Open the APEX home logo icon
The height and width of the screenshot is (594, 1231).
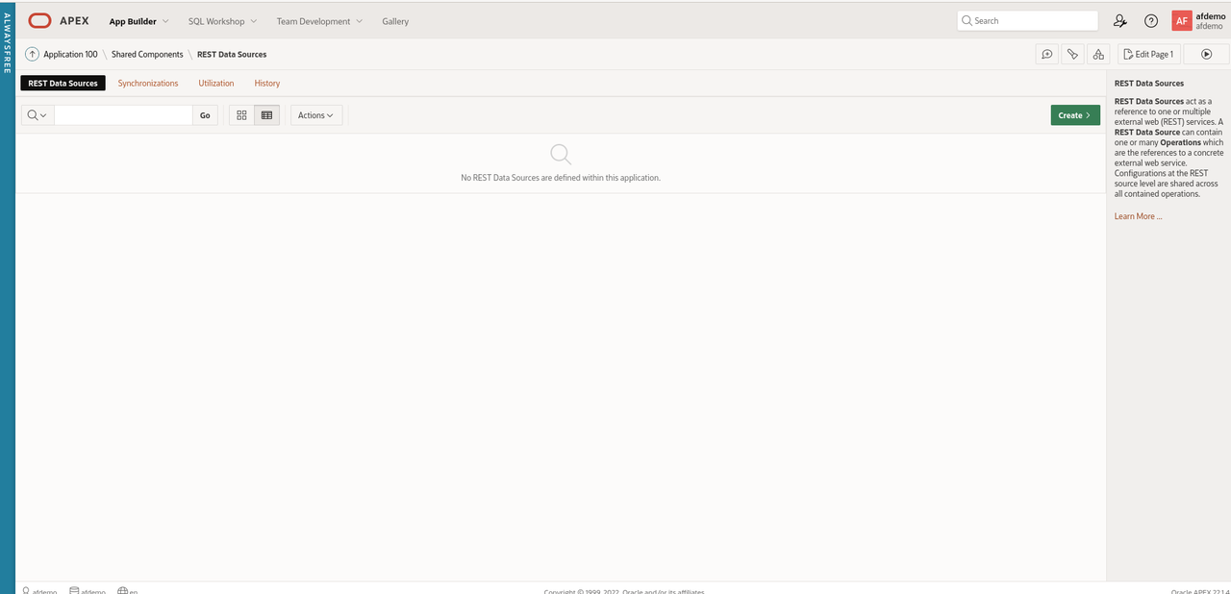coord(39,19)
